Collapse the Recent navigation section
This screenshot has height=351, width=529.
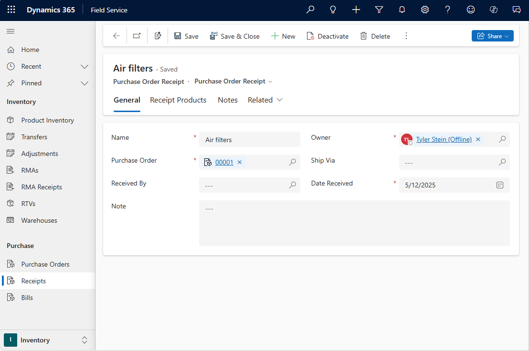pyautogui.click(x=85, y=66)
